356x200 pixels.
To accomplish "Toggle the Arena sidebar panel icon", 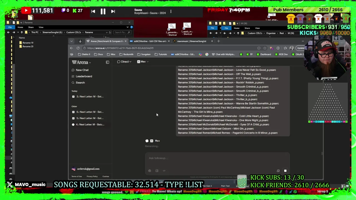I will tap(107, 62).
